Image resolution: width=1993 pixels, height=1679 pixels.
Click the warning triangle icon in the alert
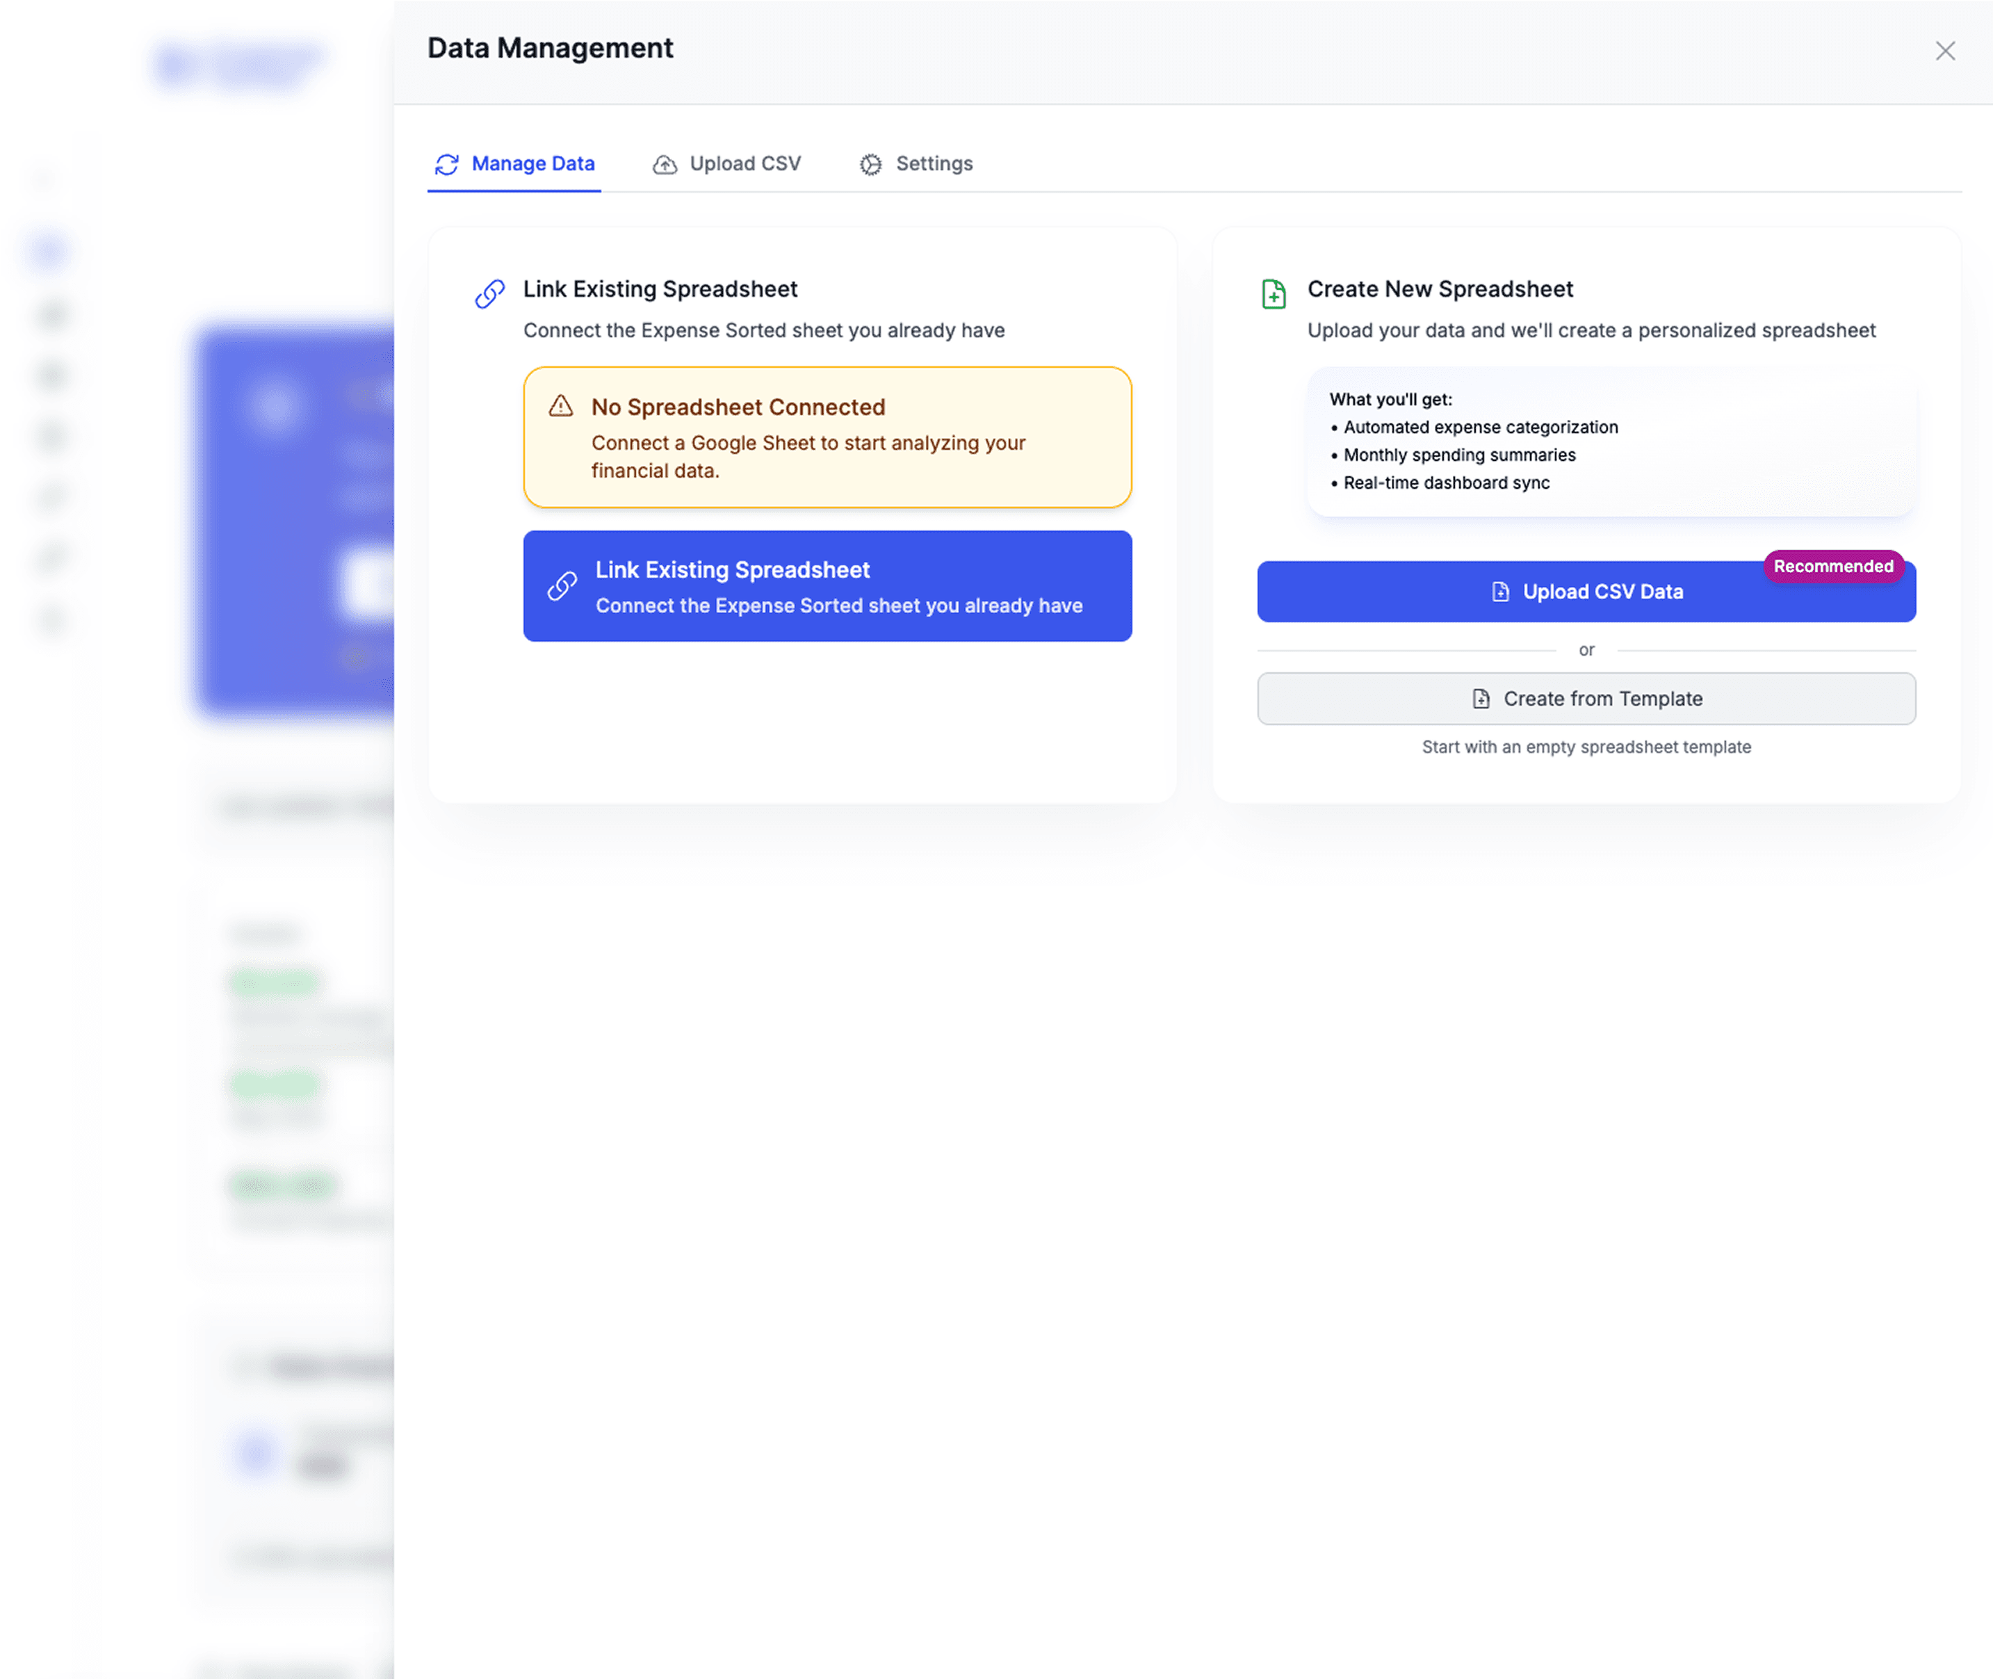coord(560,407)
